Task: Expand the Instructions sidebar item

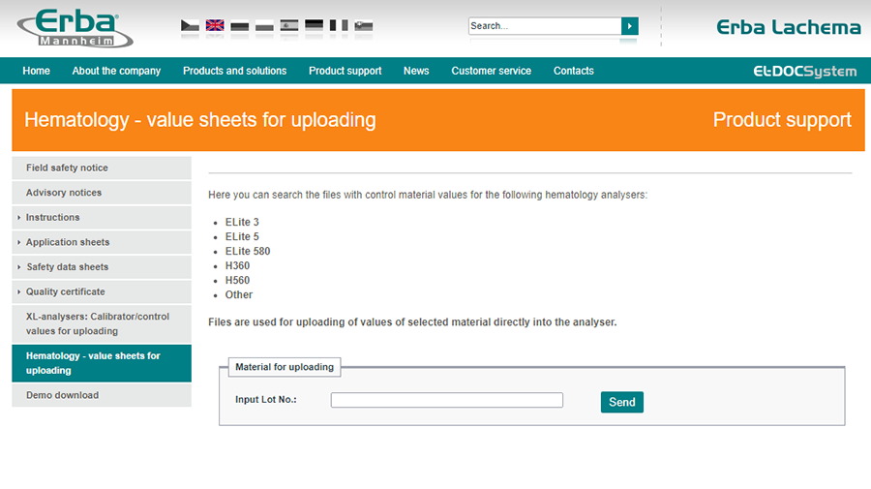Action: (102, 217)
